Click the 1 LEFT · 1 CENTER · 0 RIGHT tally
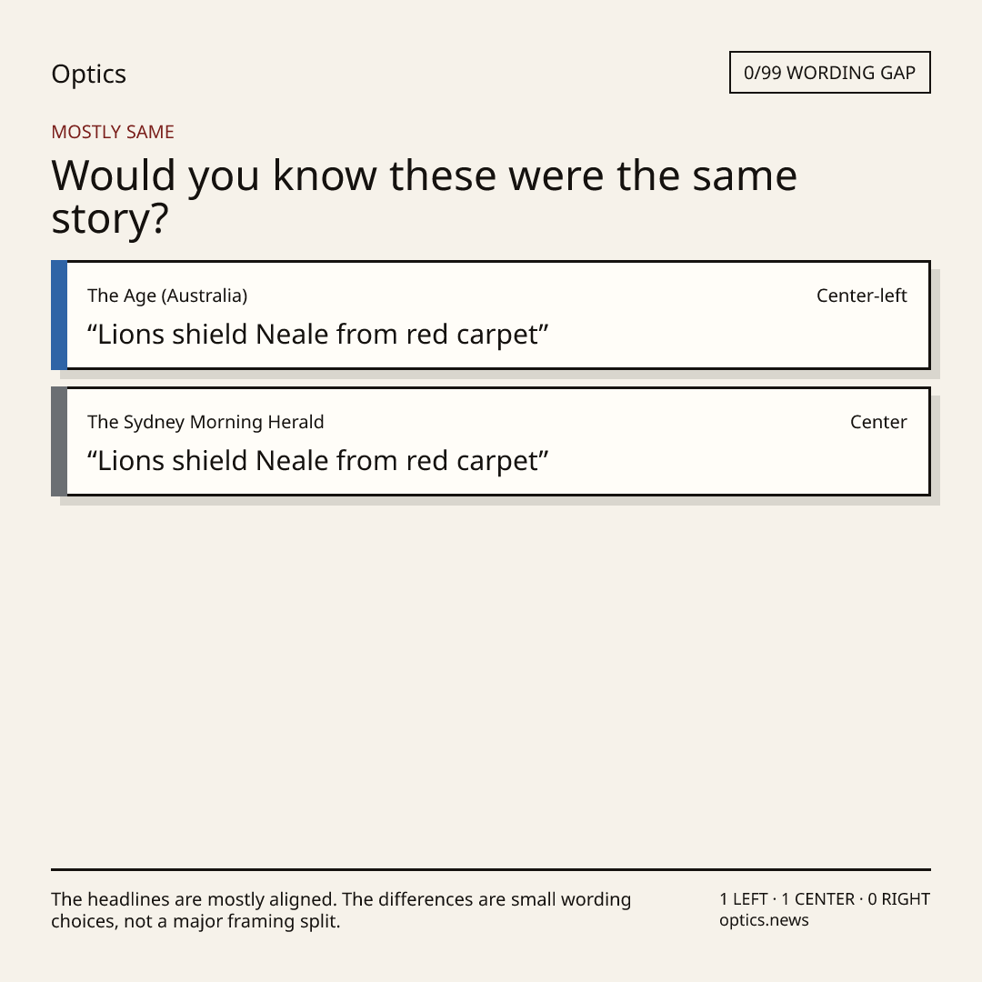982x982 pixels. pos(825,898)
